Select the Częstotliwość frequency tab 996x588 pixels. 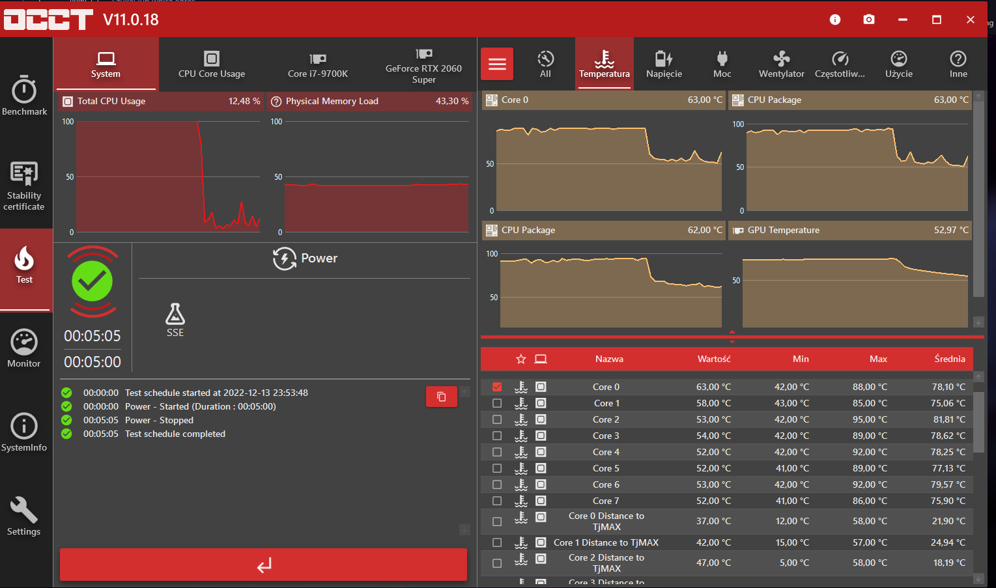[x=840, y=64]
